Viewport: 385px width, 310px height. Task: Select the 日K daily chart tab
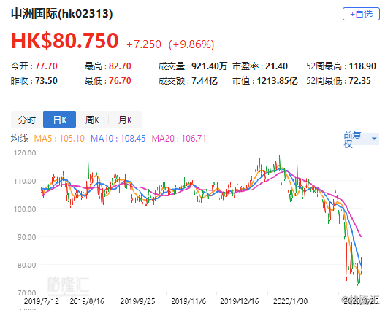click(60, 120)
